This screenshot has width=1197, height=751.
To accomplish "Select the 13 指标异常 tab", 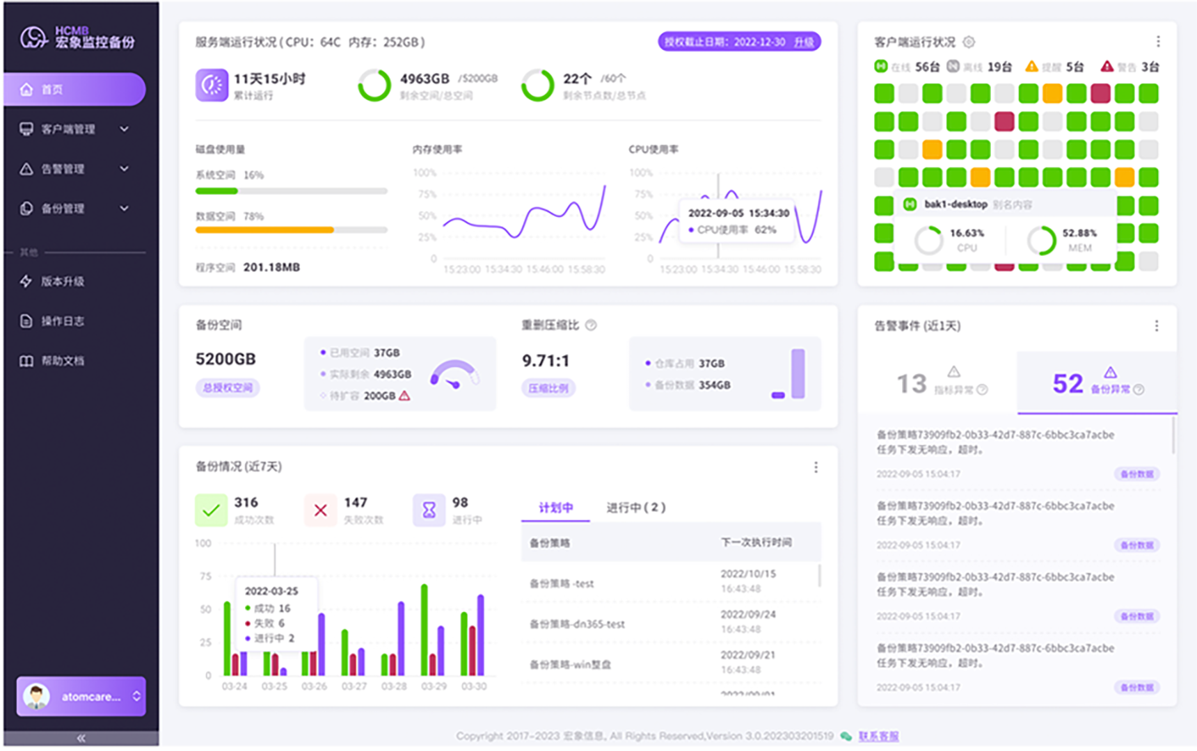I will [x=938, y=383].
